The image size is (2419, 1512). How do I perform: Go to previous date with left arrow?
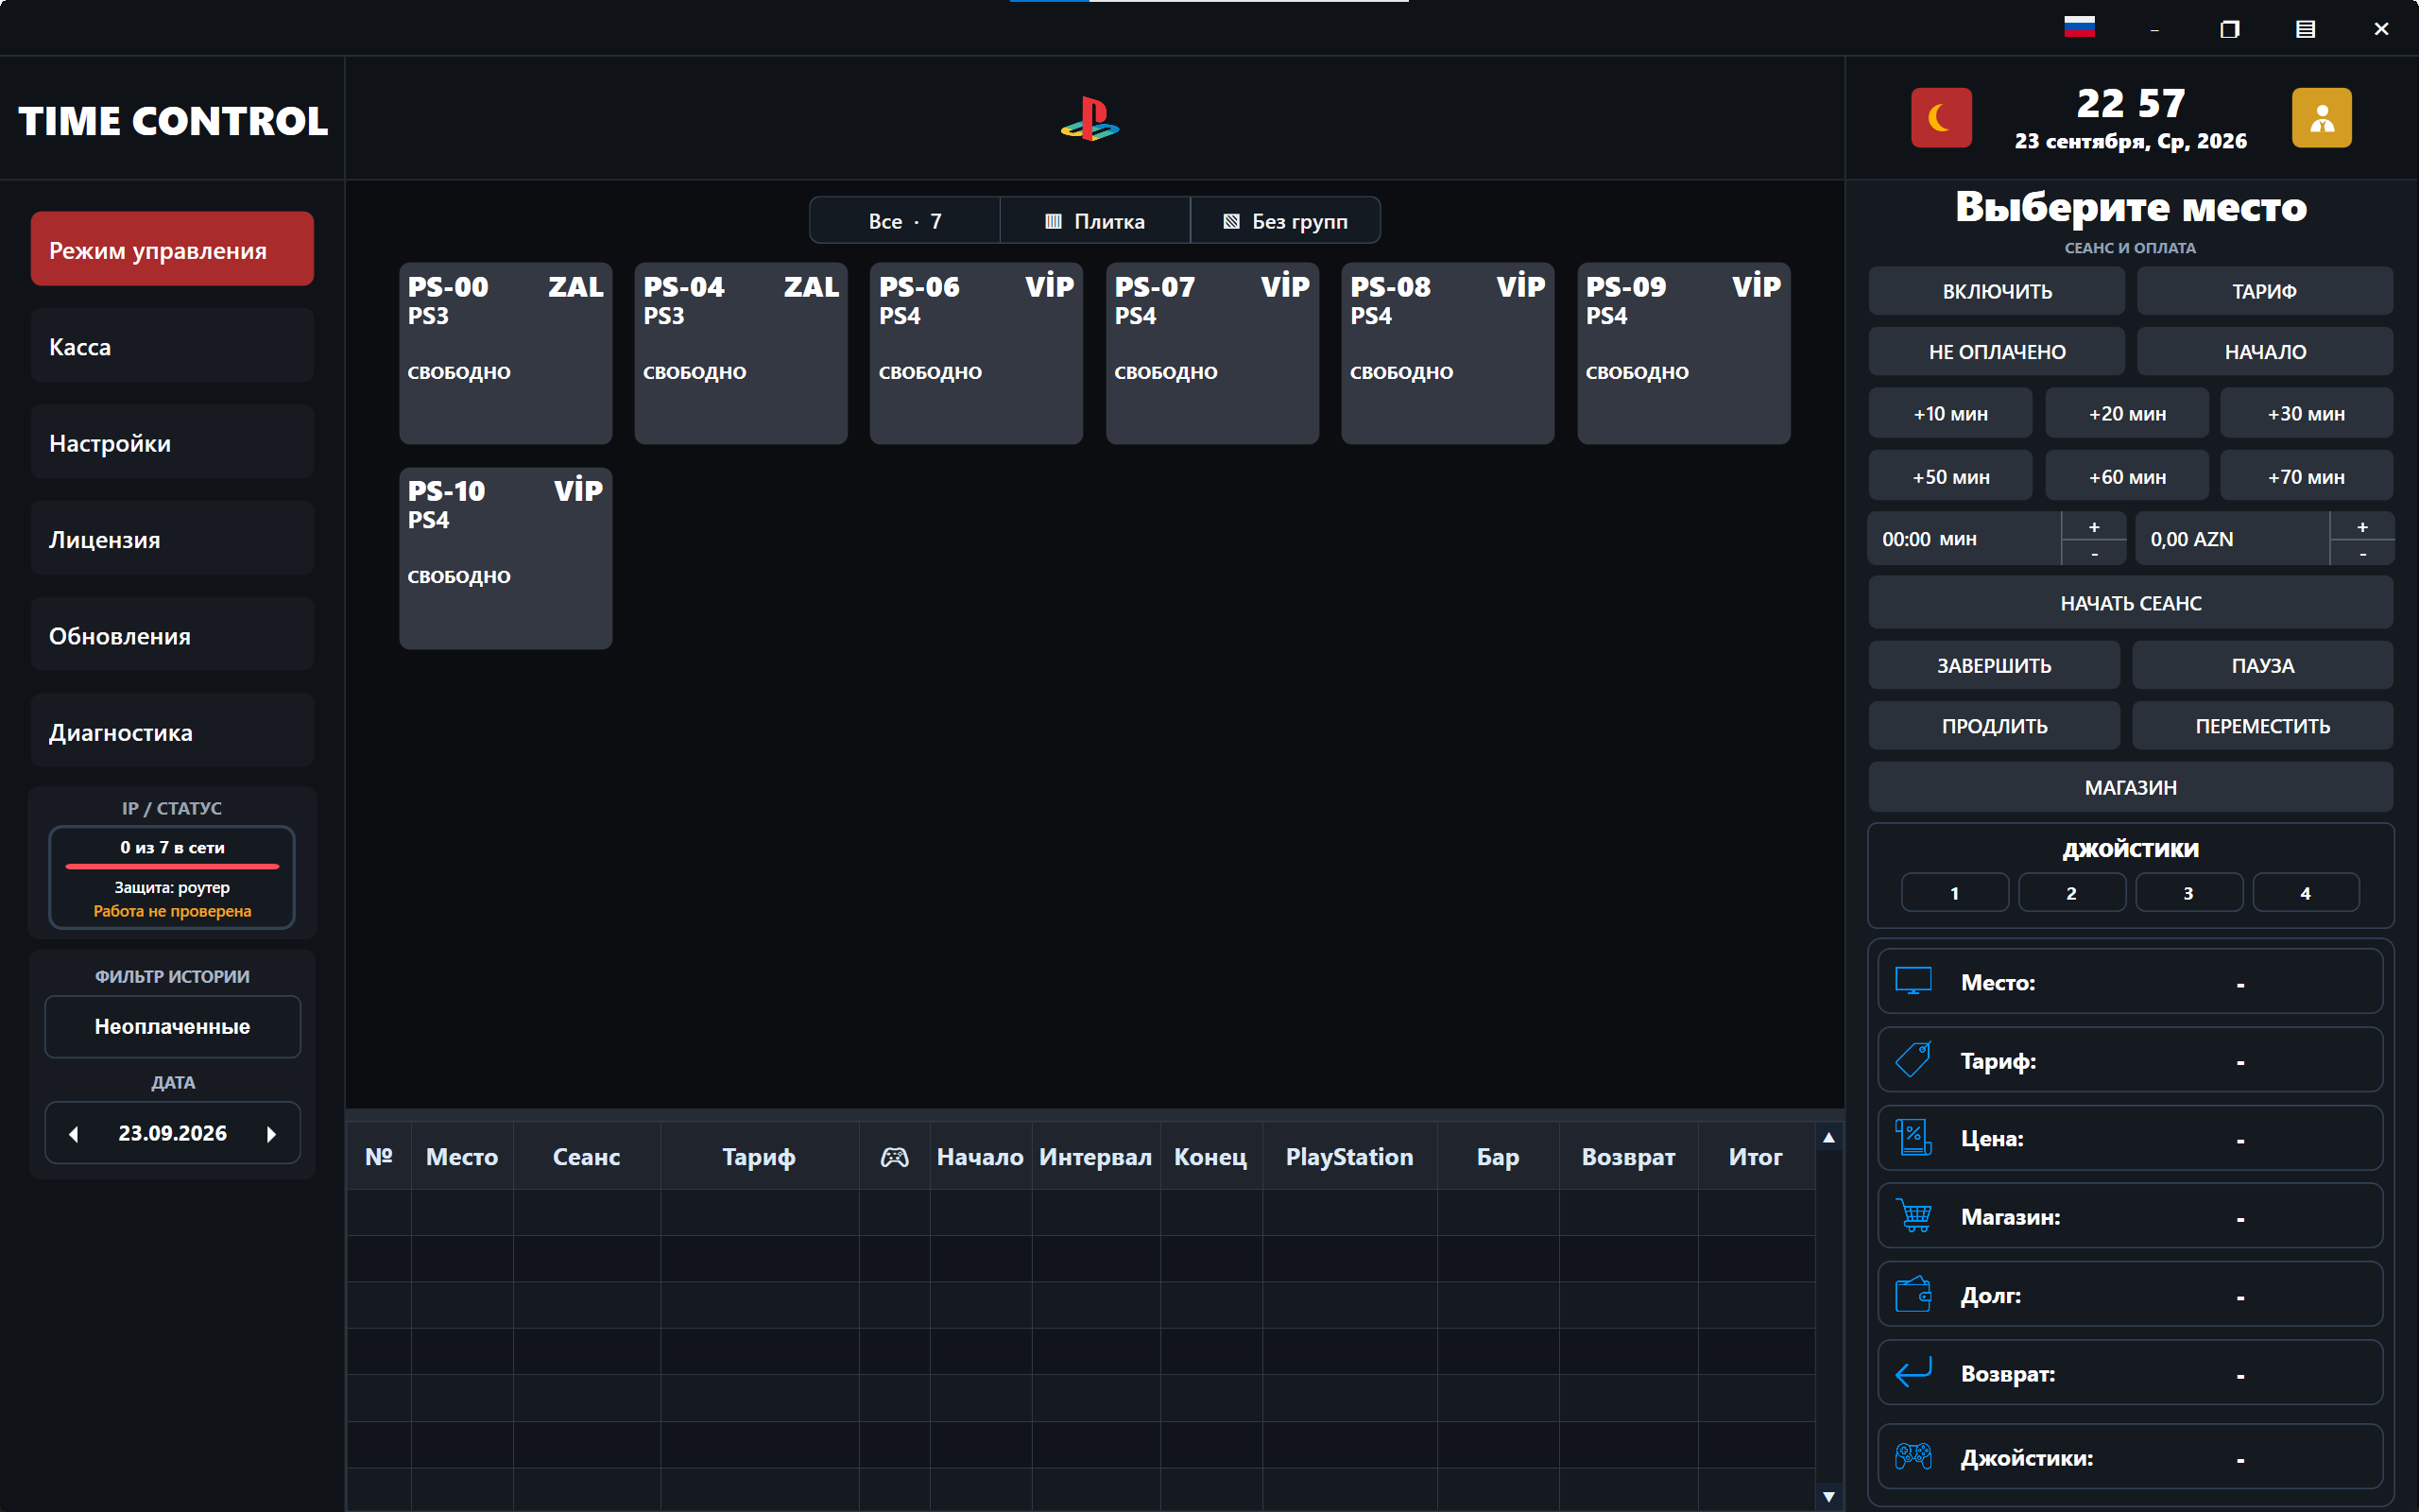[x=73, y=1134]
